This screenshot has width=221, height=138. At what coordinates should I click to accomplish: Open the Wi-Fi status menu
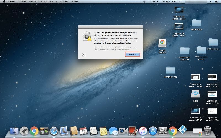(154, 2)
